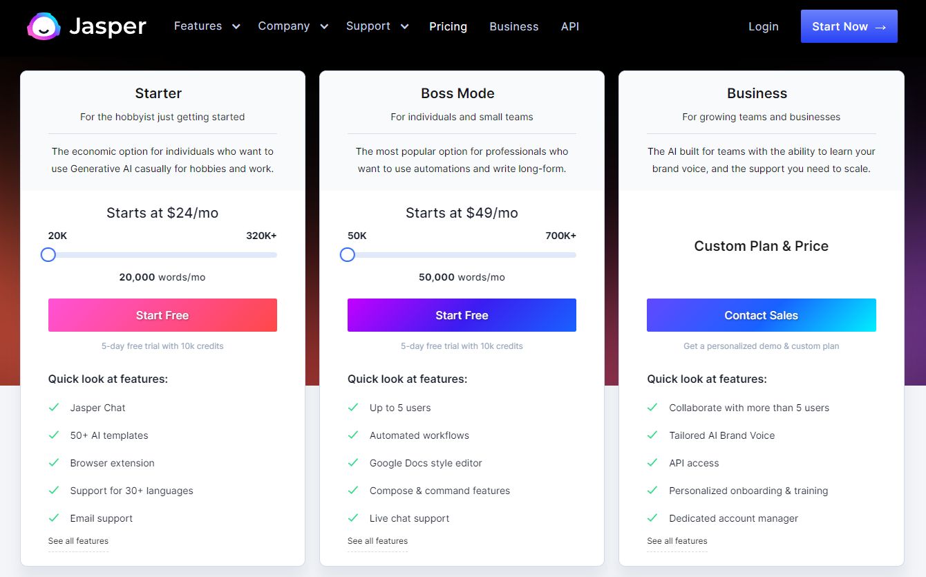Click the checkmark next to Tailored AI Brand Voice
926x577 pixels.
pos(652,435)
